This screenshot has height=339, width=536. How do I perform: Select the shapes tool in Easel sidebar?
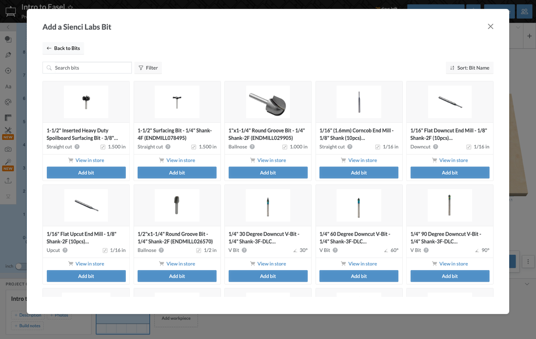8,39
